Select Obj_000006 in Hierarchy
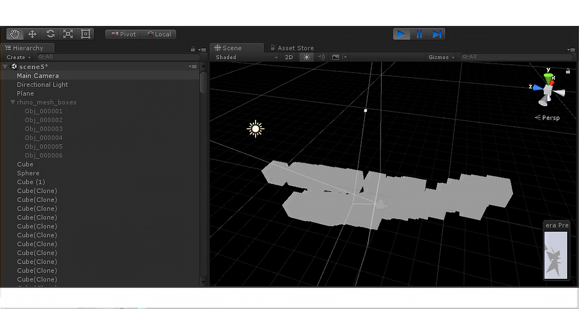This screenshot has width=579, height=309. tap(44, 155)
